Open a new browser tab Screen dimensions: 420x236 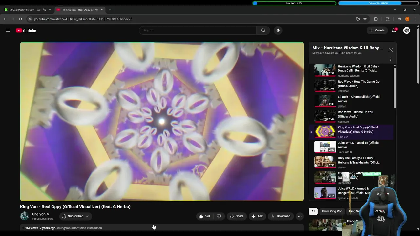[x=110, y=10]
